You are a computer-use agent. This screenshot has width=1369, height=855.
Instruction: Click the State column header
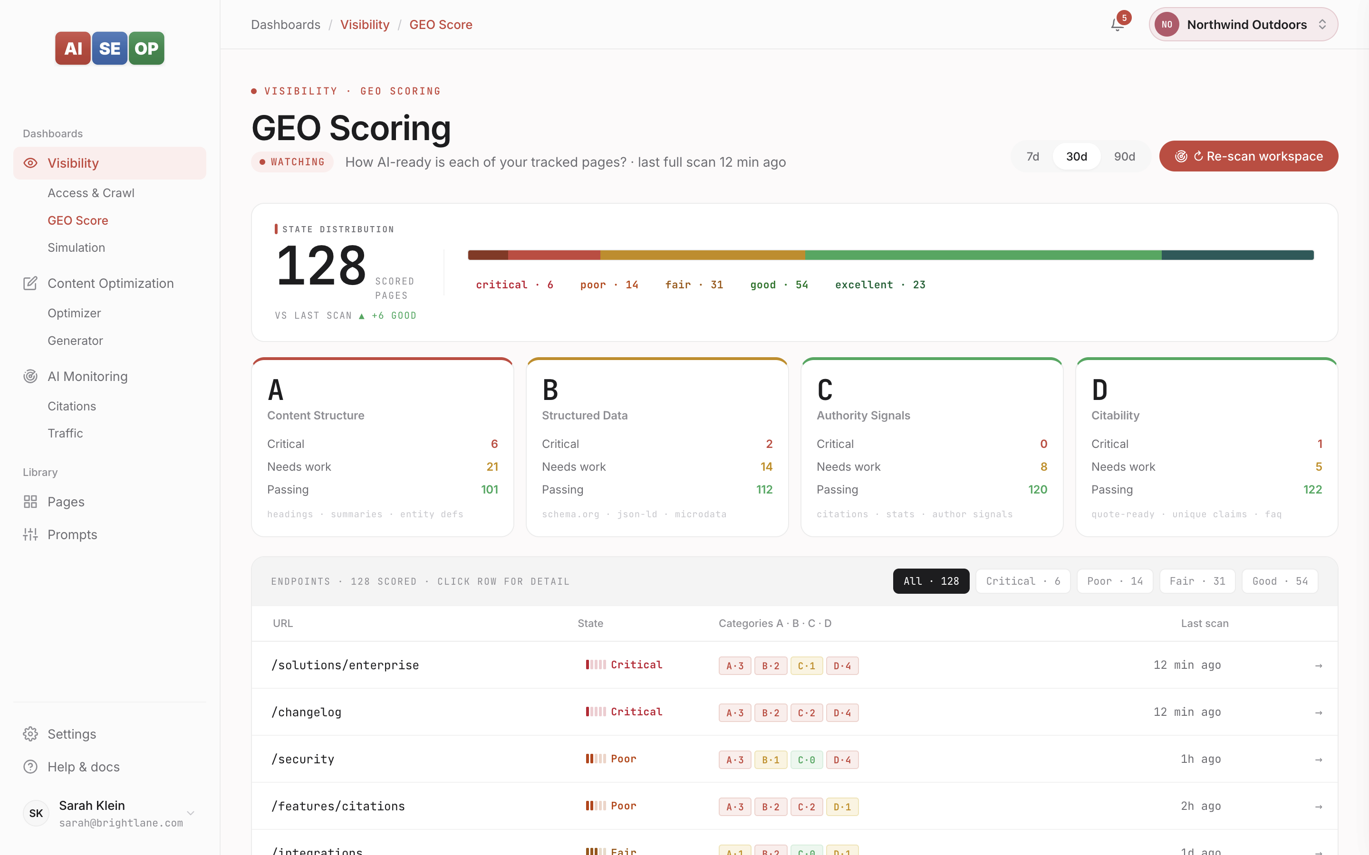(x=590, y=623)
